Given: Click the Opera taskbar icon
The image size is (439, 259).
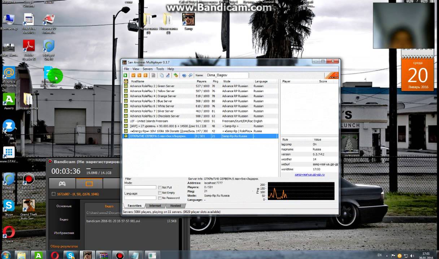Looking at the screenshot, I should 55,255.
